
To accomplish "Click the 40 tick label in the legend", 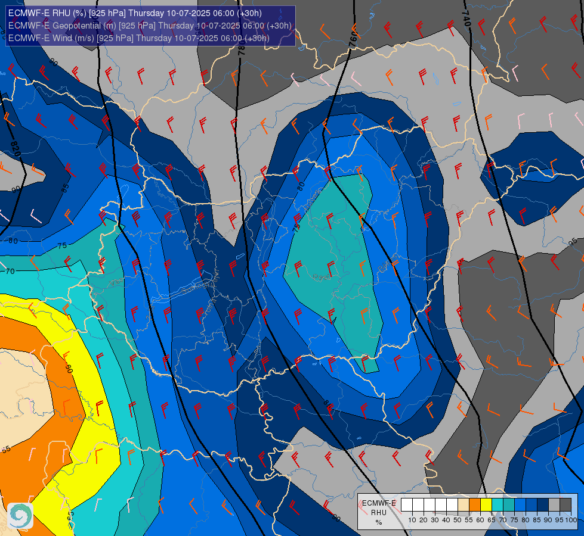I will pos(446,520).
